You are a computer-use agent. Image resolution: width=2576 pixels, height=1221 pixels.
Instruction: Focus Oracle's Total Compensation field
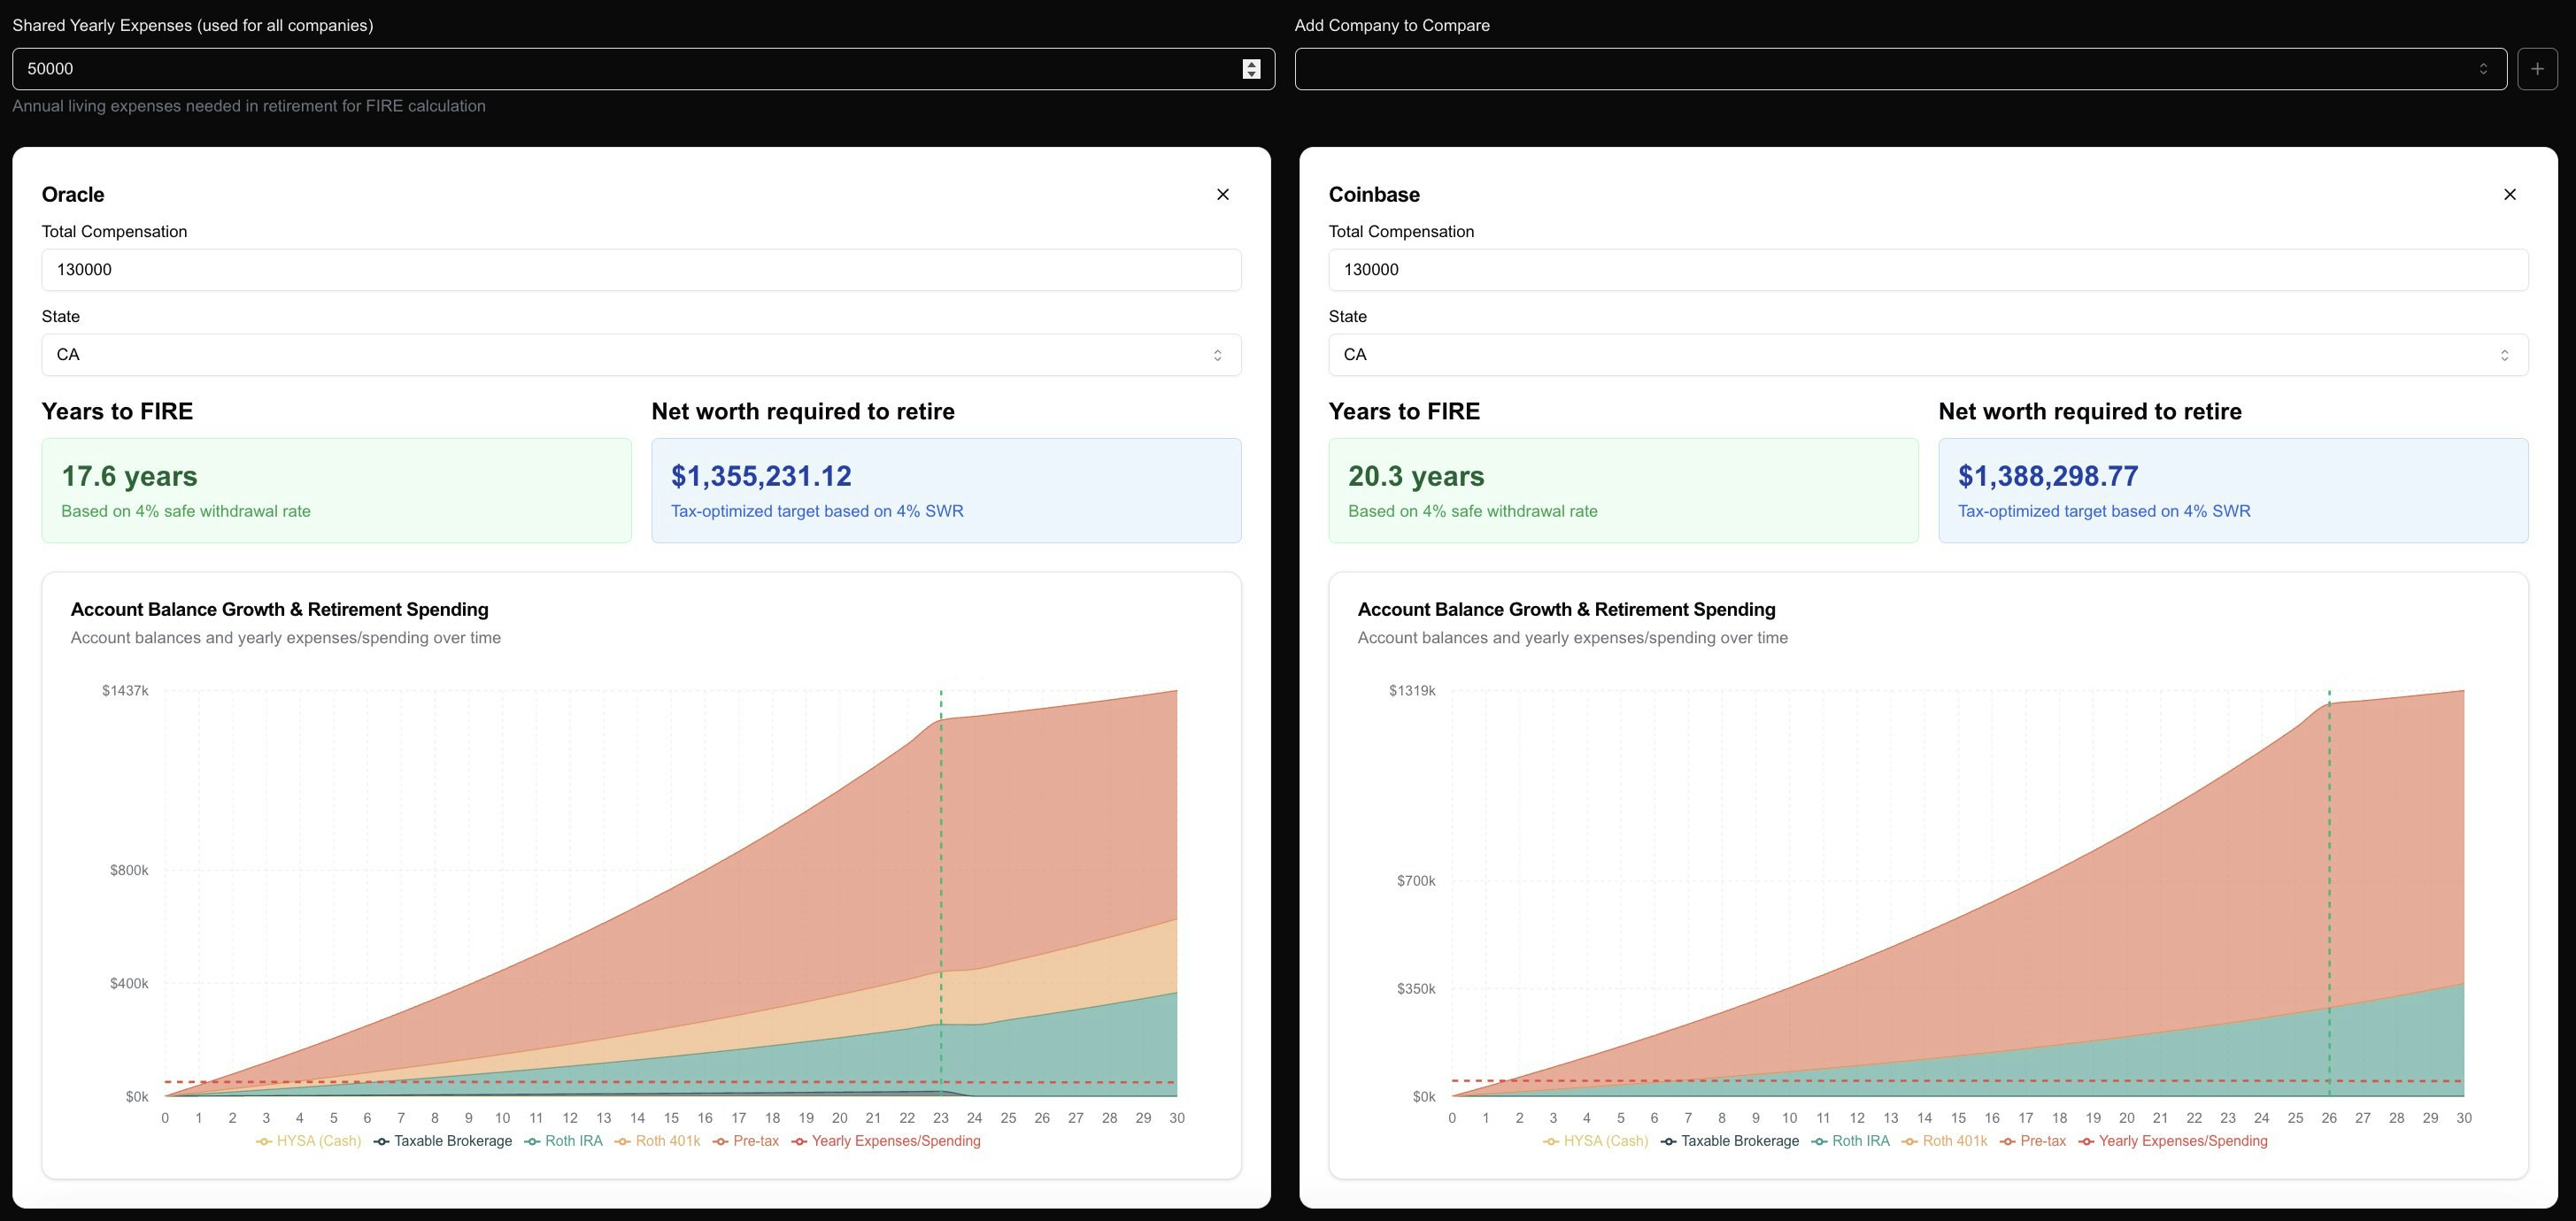(641, 270)
